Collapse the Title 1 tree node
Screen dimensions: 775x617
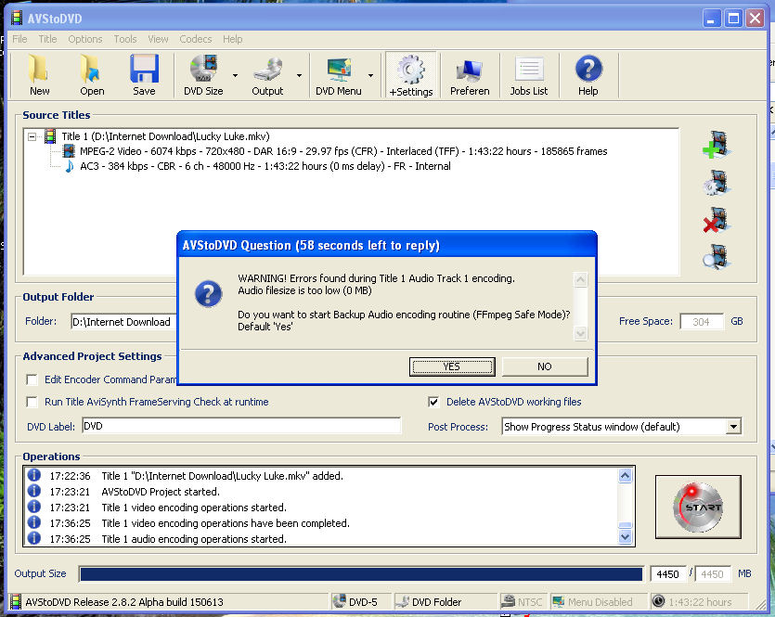point(32,136)
